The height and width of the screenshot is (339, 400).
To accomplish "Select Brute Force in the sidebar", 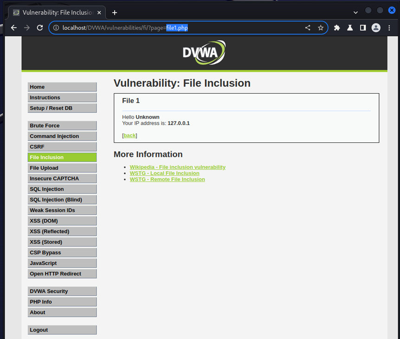I will click(62, 126).
